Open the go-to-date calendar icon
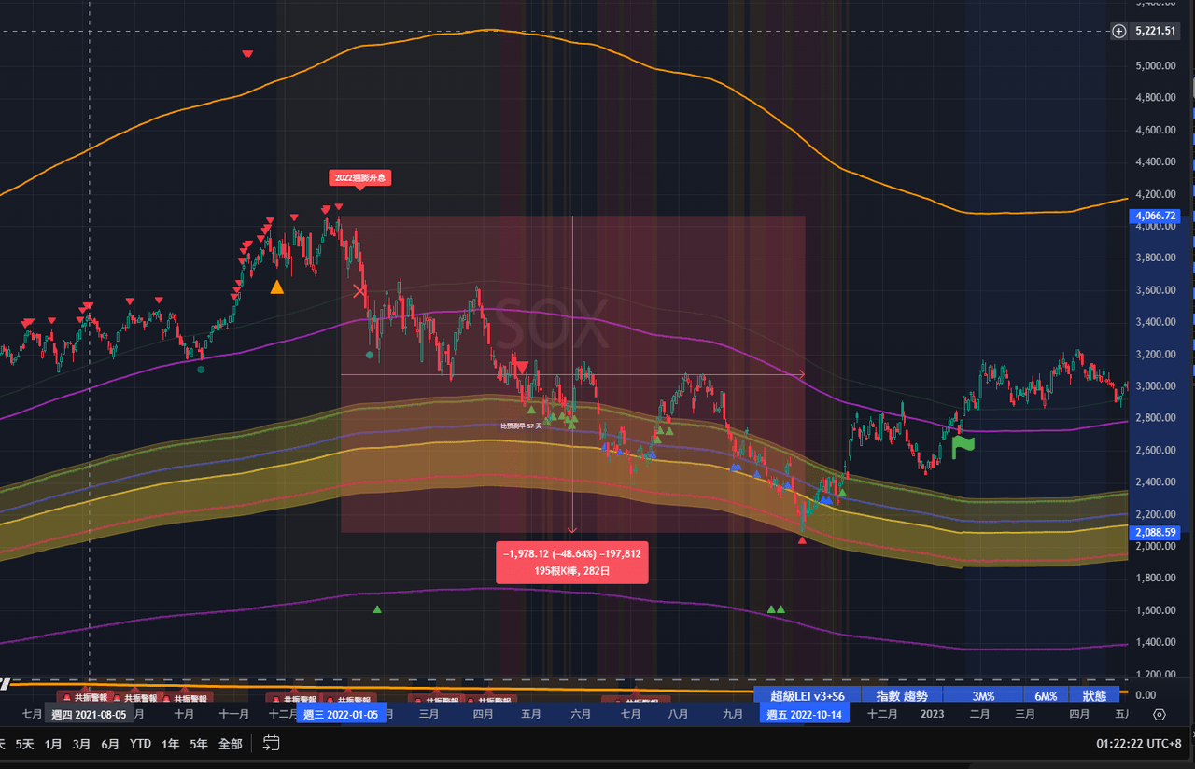 pos(272,744)
